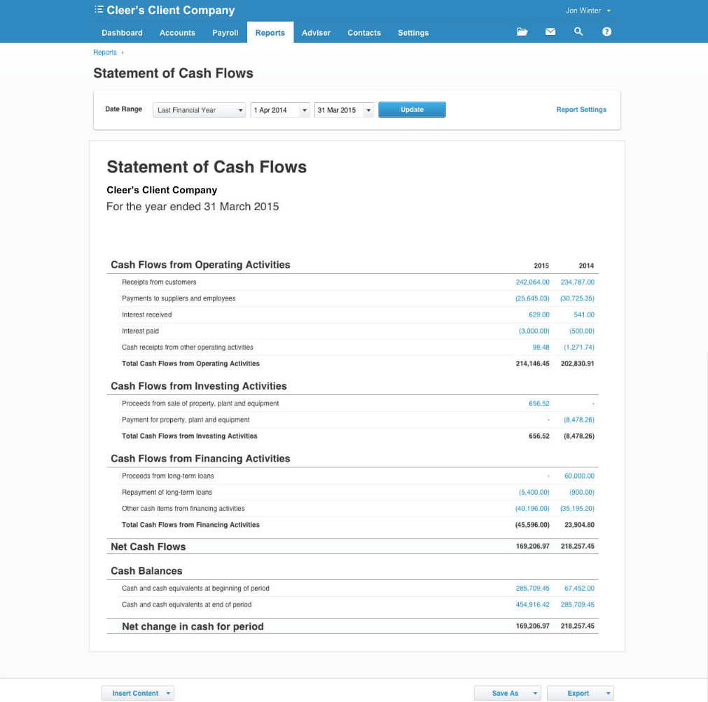Viewport: 708px width, 702px height.
Task: Open Report Settings
Action: click(x=581, y=110)
